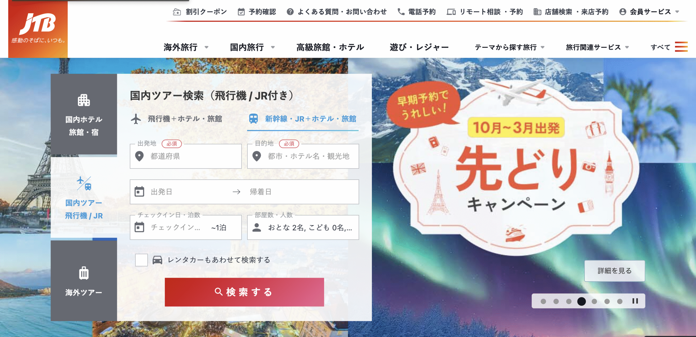Open the 割引クーポン coupon icon link
Image resolution: width=696 pixels, height=337 pixels.
[177, 12]
